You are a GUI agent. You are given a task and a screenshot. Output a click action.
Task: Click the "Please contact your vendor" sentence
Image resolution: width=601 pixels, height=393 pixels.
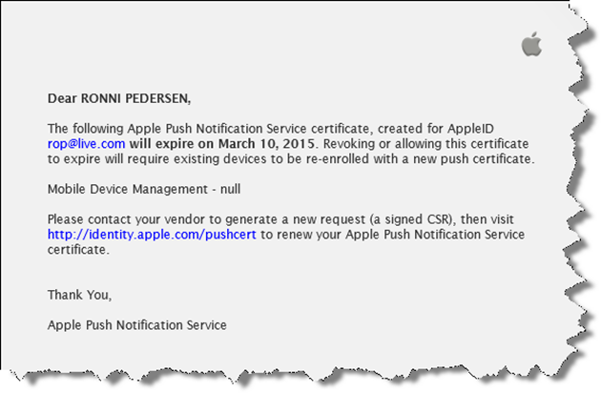point(280,219)
